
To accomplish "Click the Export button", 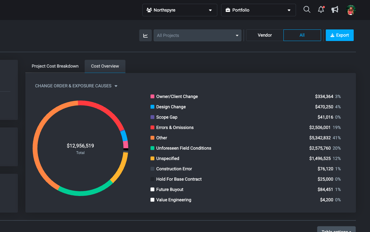I will point(340,35).
